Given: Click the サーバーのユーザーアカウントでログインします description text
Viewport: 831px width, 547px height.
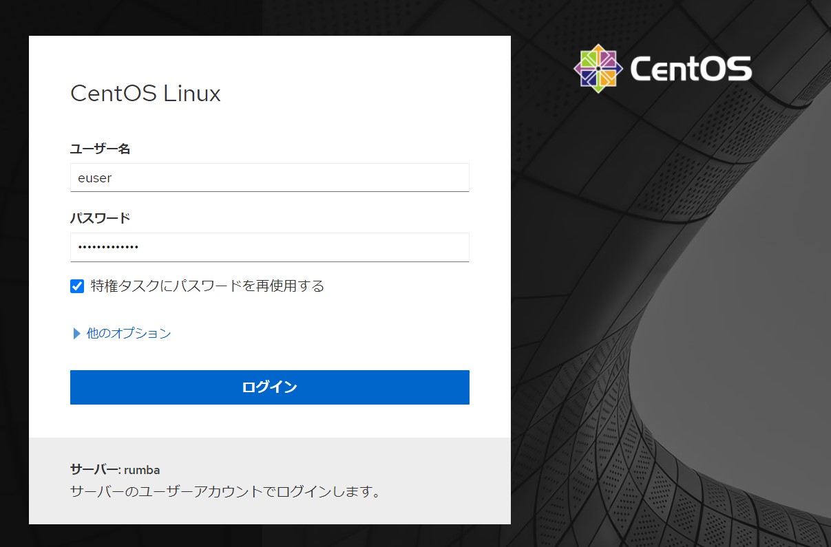Looking at the screenshot, I should point(225,492).
